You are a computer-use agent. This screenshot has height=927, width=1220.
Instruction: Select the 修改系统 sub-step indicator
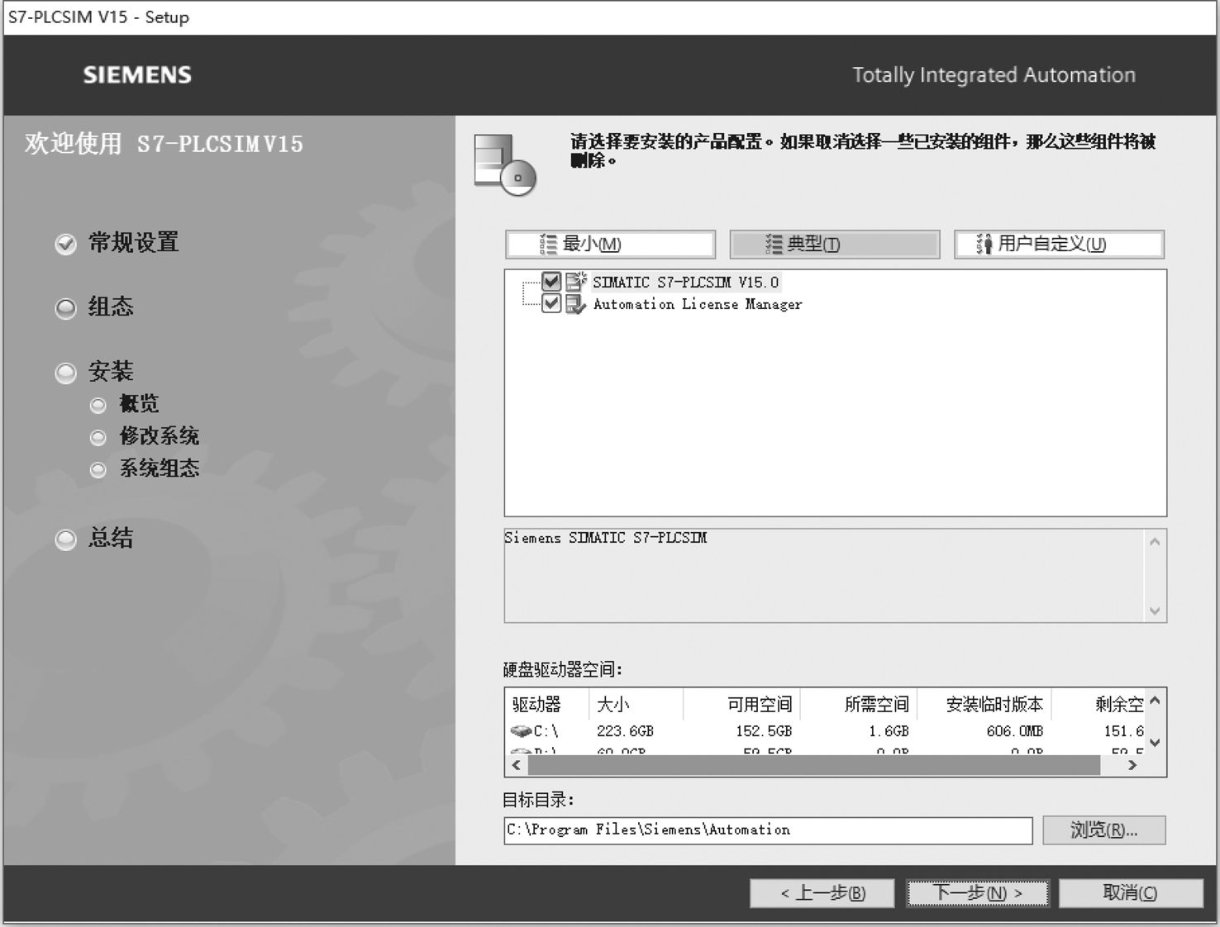pyautogui.click(x=98, y=438)
